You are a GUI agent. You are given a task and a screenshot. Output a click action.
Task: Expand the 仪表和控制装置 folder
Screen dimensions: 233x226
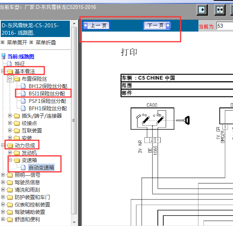point(3,204)
